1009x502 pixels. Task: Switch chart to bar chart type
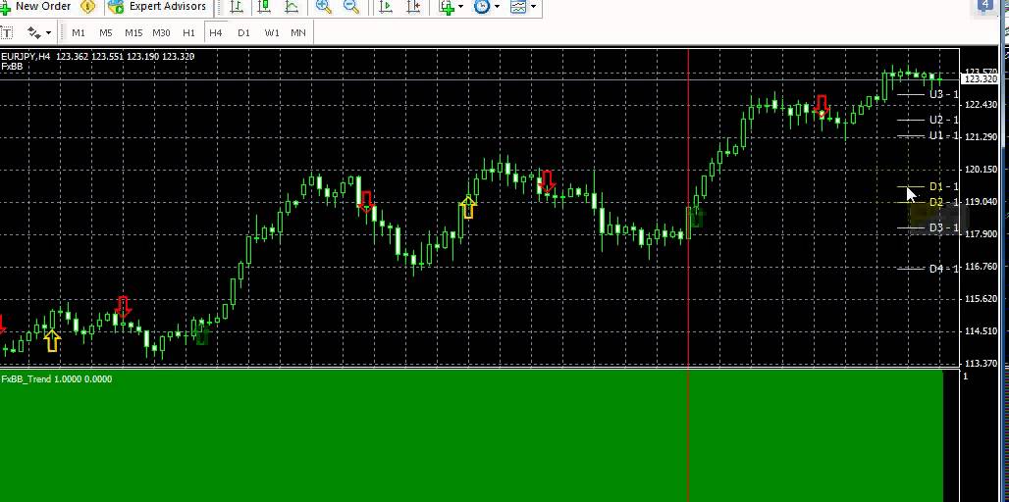(237, 7)
